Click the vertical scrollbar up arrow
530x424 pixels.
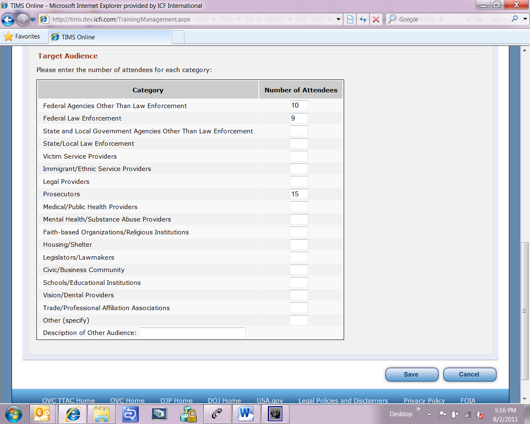pyautogui.click(x=525, y=50)
